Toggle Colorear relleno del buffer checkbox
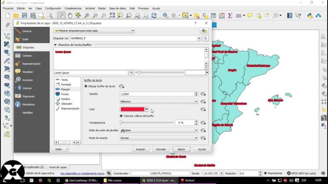The image size is (328, 184). pos(121,116)
